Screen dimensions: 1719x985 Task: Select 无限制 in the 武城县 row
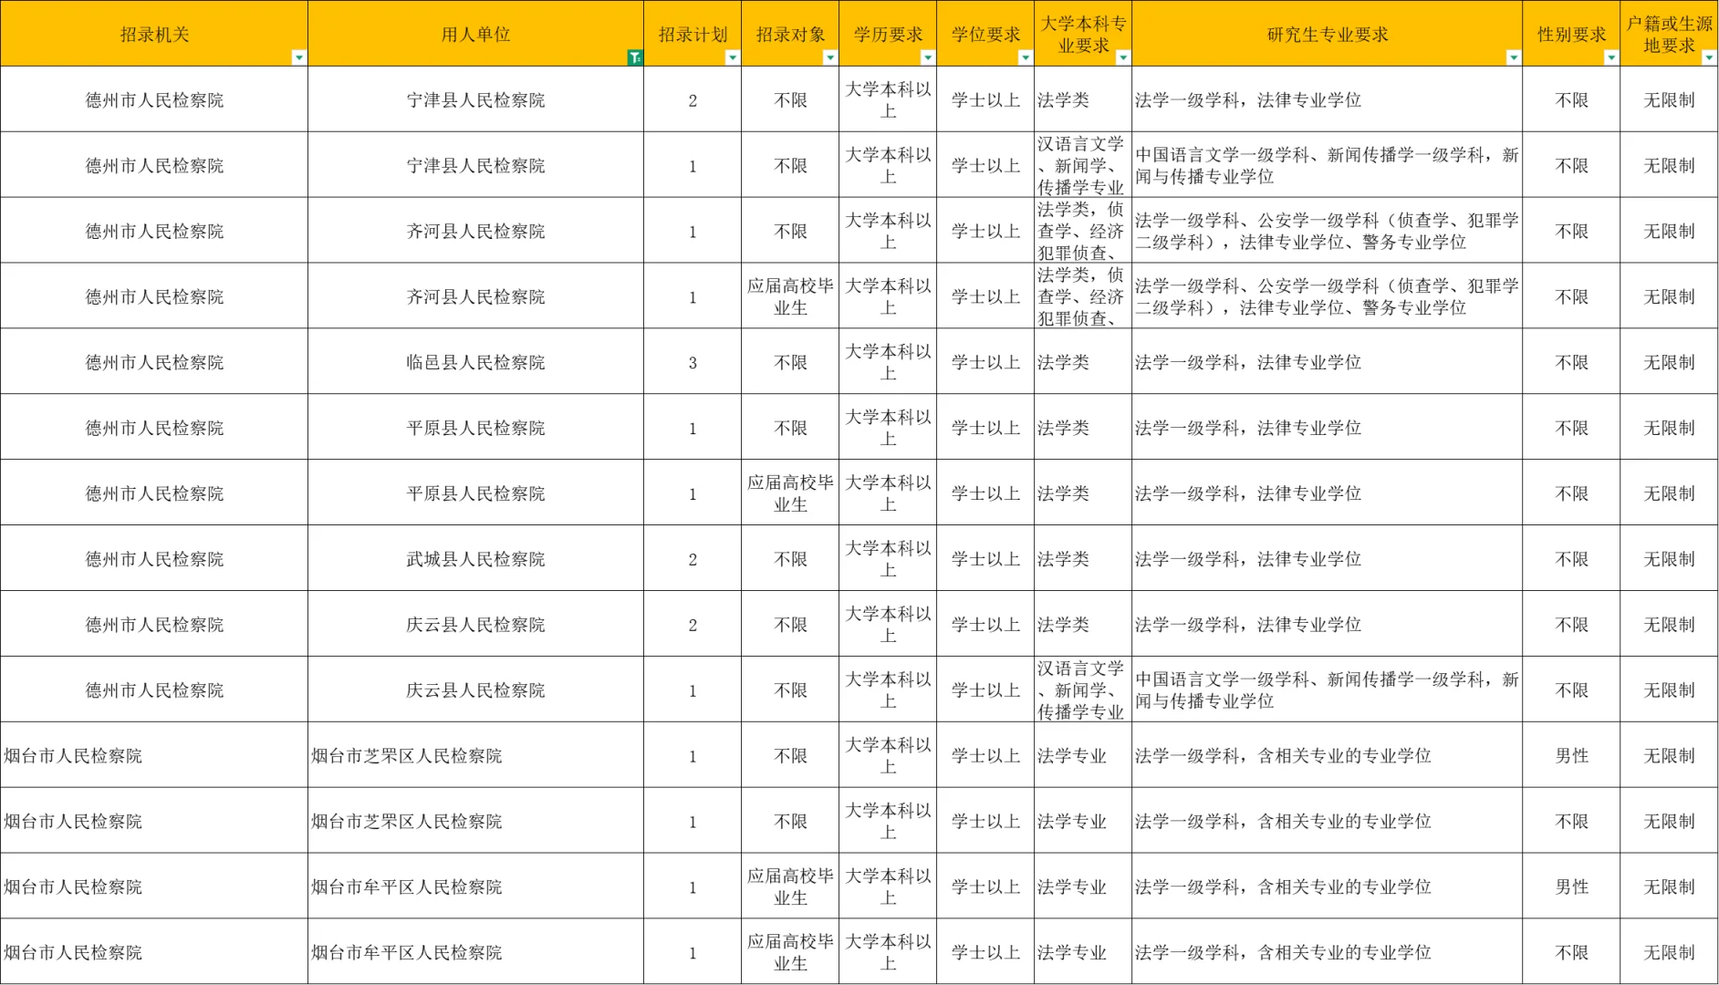point(1669,559)
